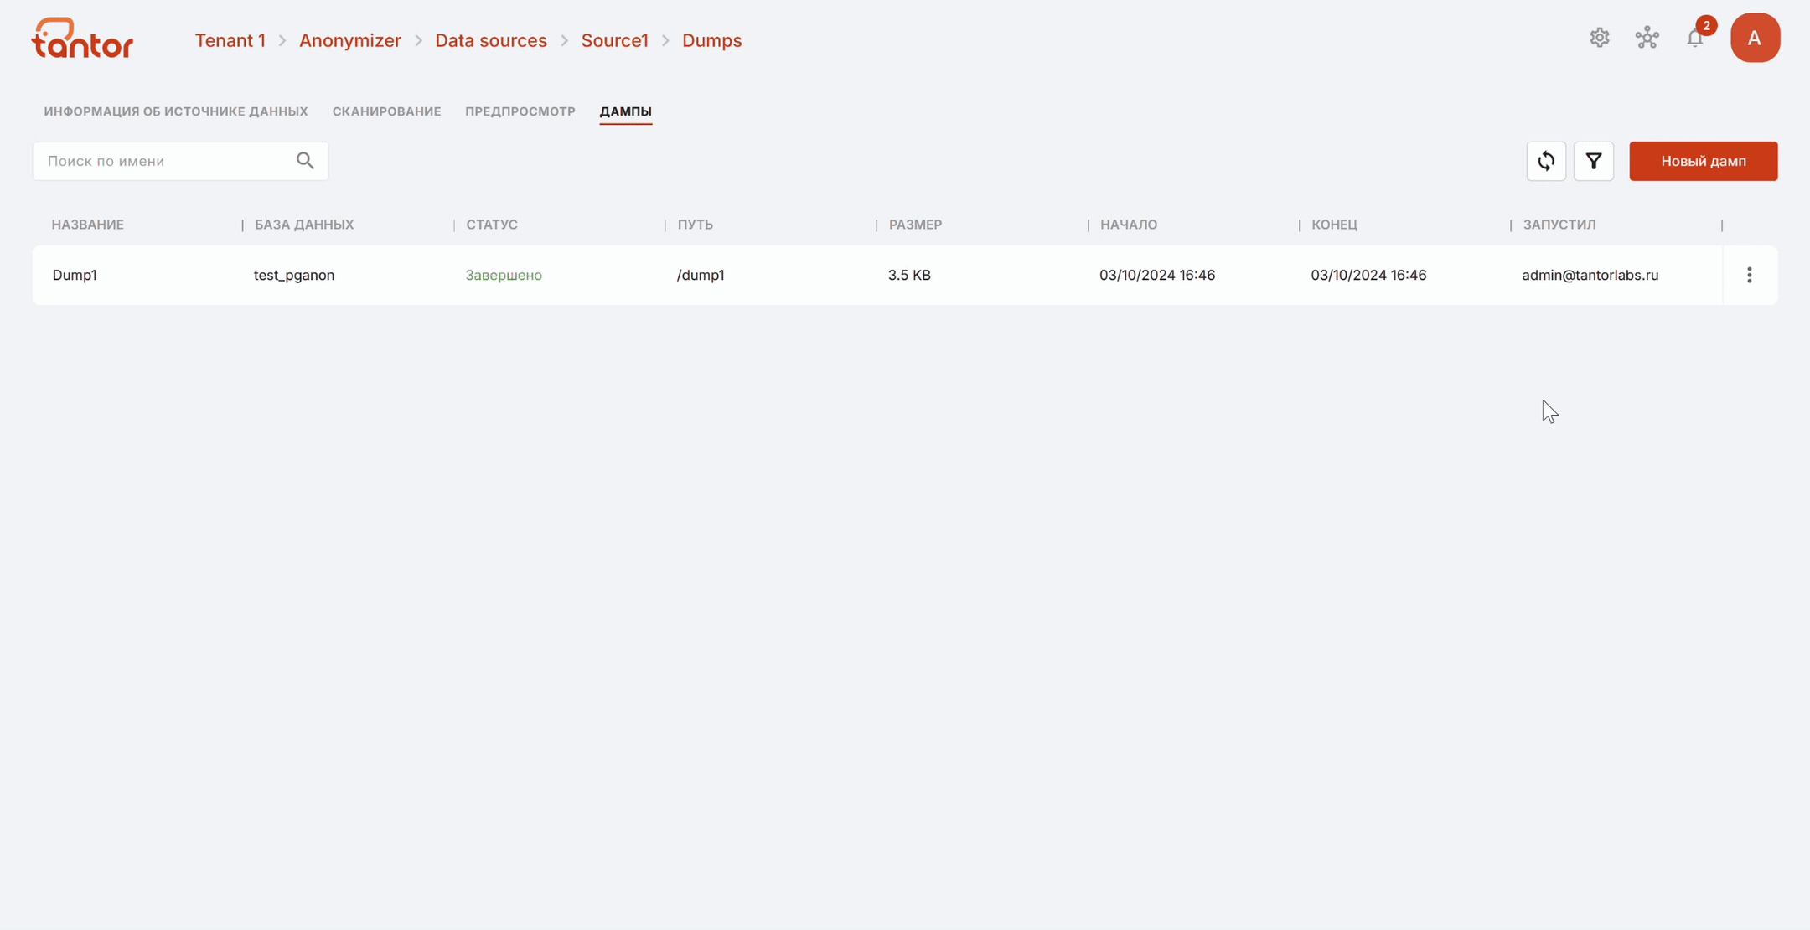Open the settings gear icon
The height and width of the screenshot is (930, 1810).
(1599, 38)
